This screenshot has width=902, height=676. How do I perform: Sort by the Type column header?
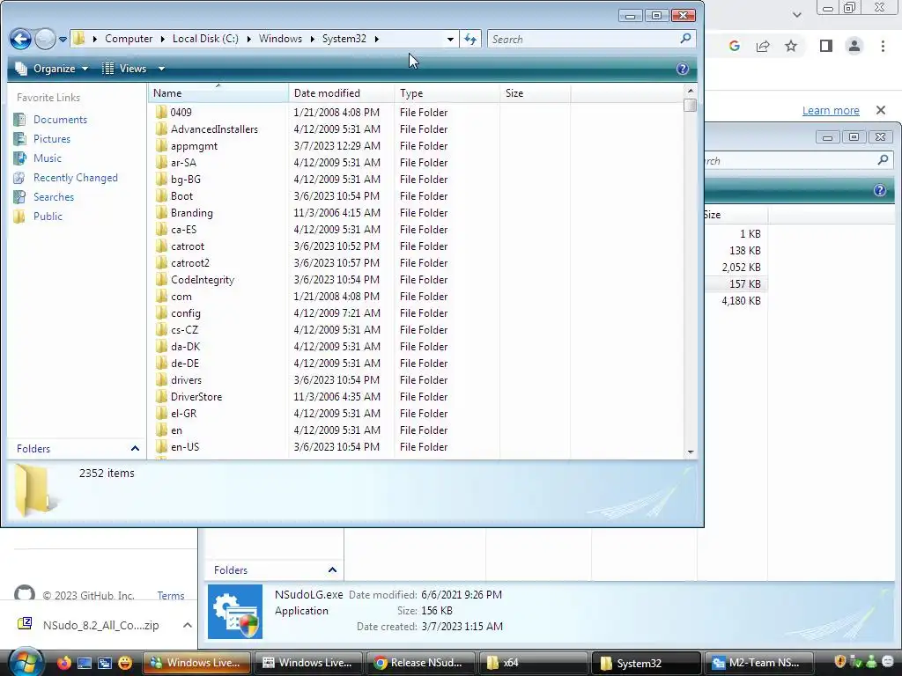click(447, 93)
